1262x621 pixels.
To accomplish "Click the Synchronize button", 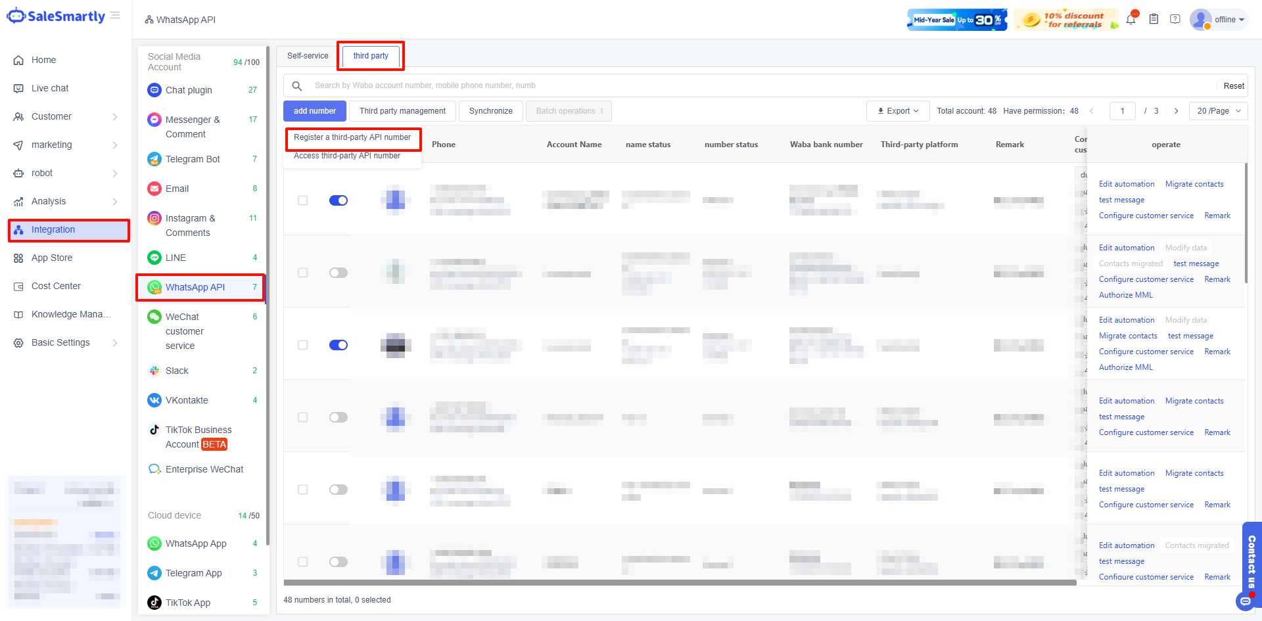I will (490, 111).
